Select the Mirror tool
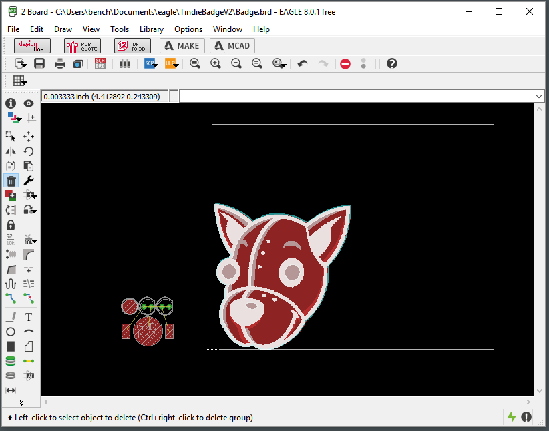 (x=11, y=151)
